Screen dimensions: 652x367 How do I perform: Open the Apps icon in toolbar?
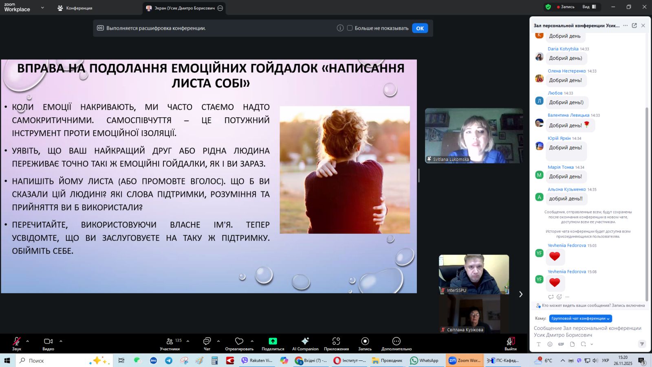click(336, 341)
